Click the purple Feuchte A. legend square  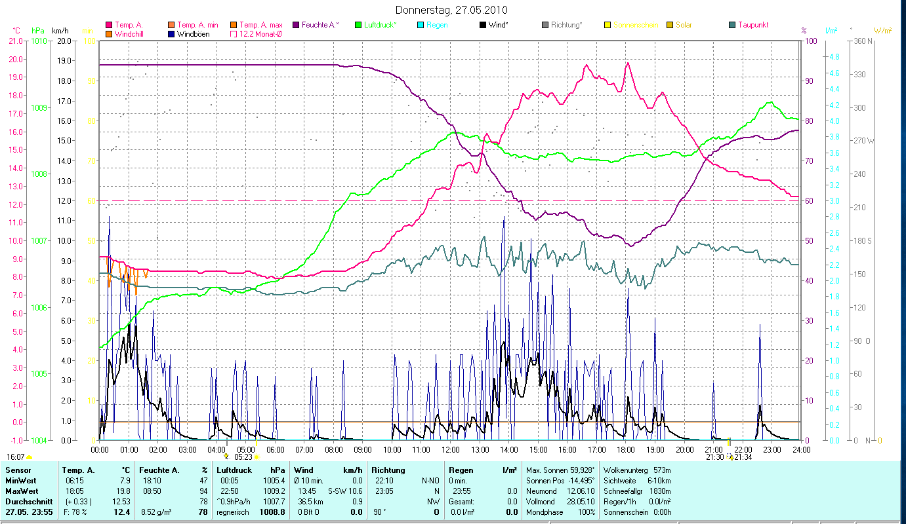295,25
